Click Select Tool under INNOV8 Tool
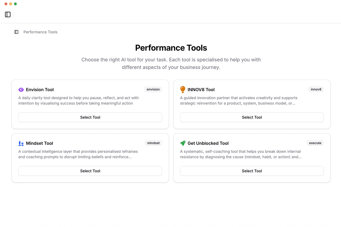 (252, 117)
